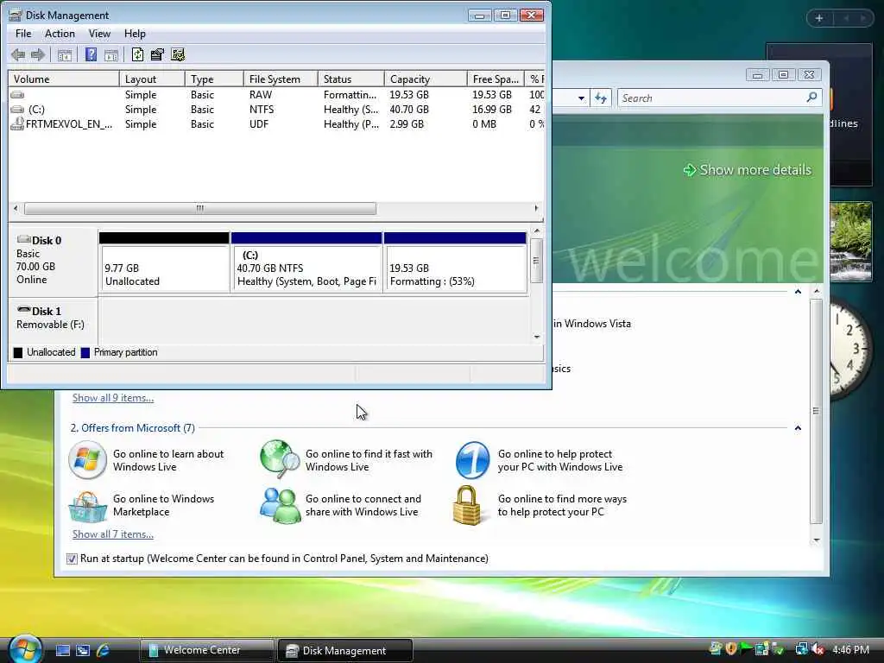Screen dimensions: 884x663
Task: Switch to Disk Management taskbar button
Action: coord(345,650)
